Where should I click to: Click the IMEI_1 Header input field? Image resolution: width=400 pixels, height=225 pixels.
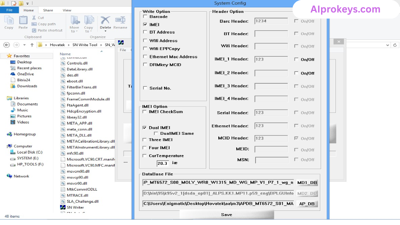(271, 59)
